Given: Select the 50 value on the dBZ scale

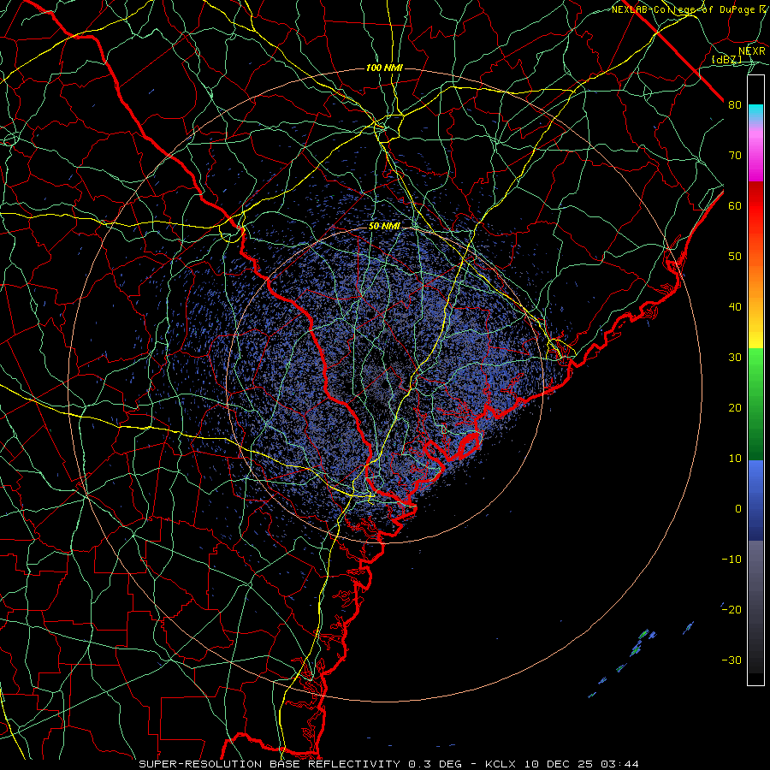Looking at the screenshot, I should click(x=735, y=257).
